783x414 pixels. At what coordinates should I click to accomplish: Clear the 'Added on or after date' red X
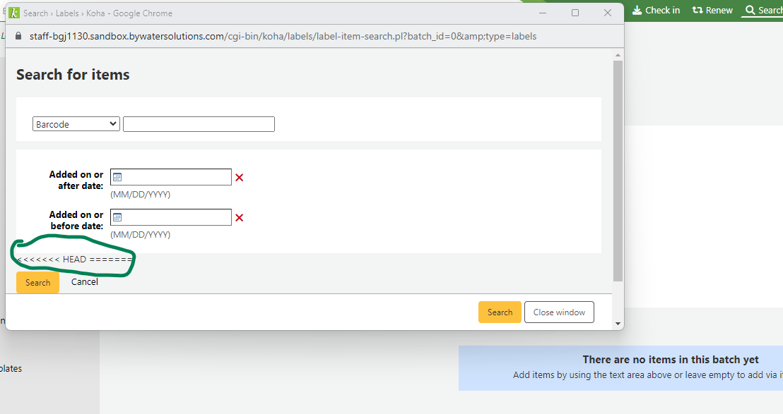[x=239, y=178]
